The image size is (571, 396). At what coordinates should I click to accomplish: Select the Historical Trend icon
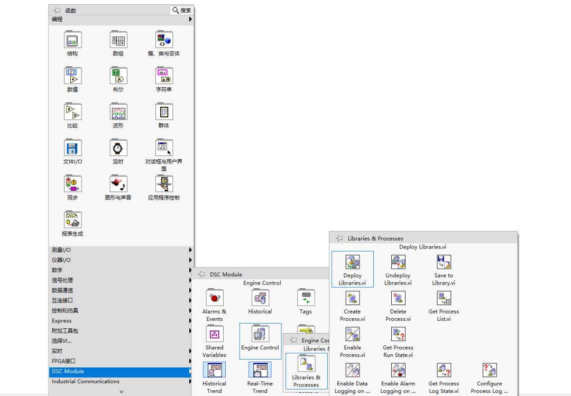[215, 370]
